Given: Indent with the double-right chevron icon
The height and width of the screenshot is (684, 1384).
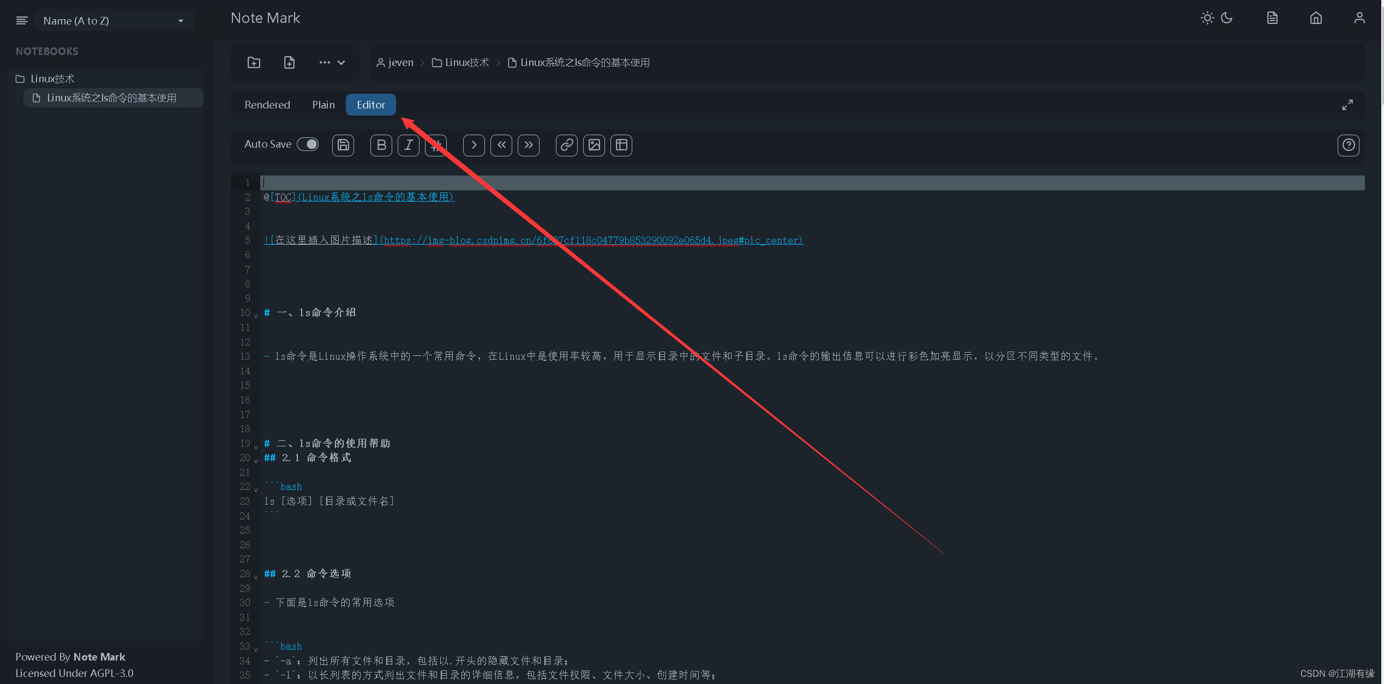Looking at the screenshot, I should [x=529, y=145].
